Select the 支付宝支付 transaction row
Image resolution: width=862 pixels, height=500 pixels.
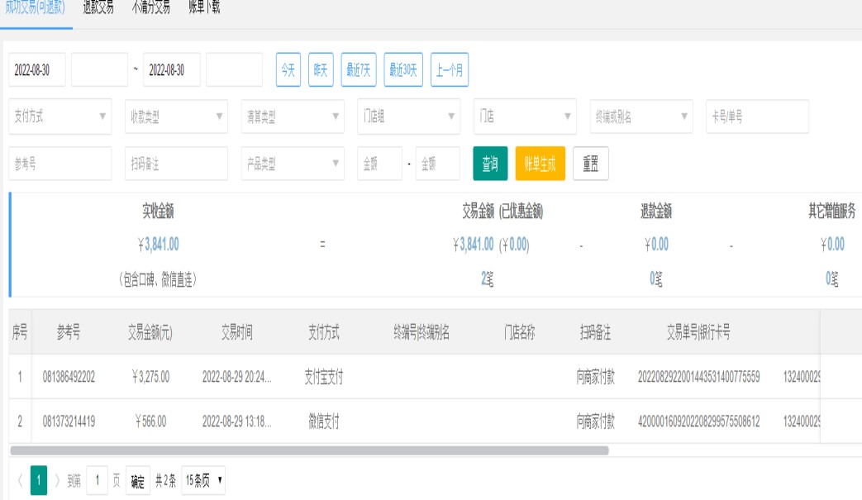tap(413, 378)
